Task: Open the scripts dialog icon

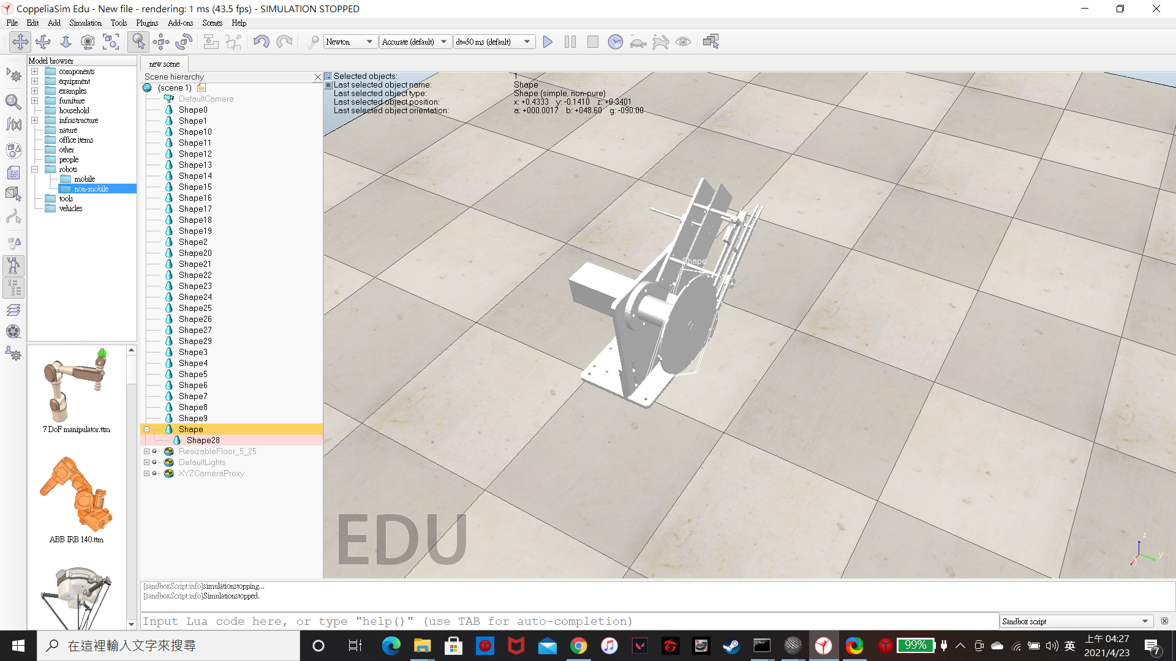Action: click(x=13, y=173)
